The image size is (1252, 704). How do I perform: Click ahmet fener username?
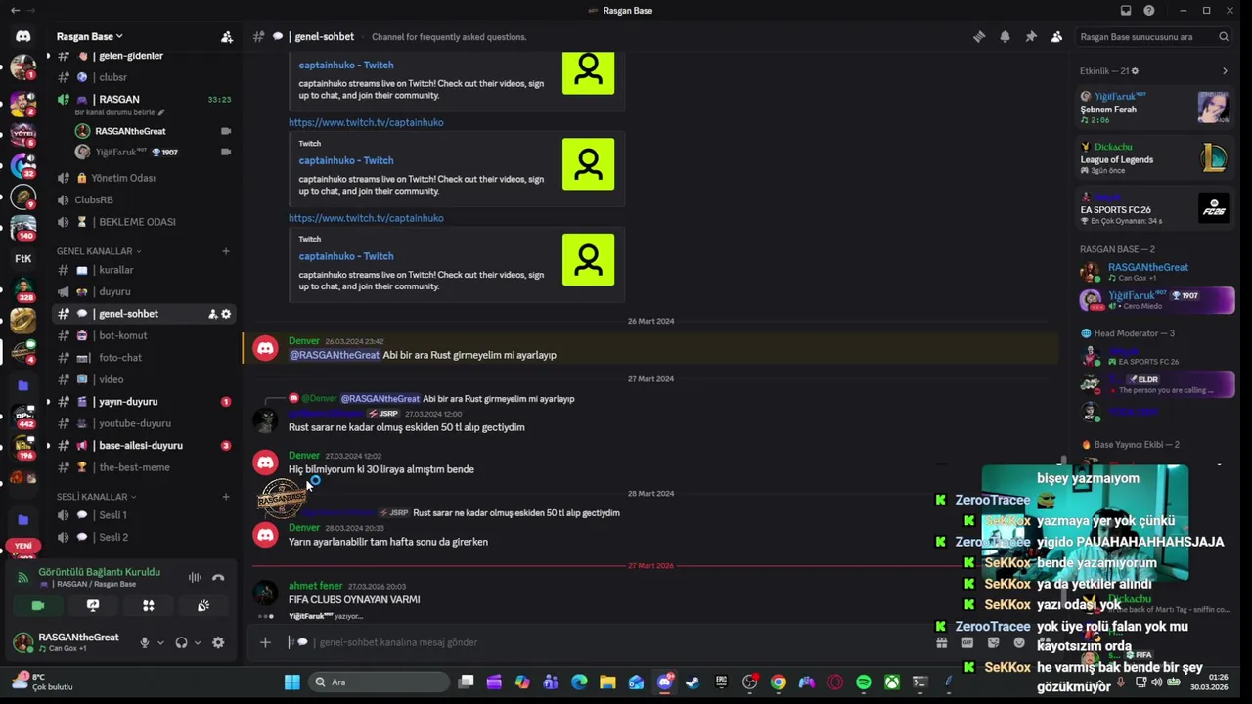pos(315,586)
